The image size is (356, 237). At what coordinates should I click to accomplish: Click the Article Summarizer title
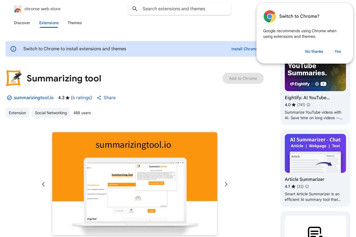305,179
